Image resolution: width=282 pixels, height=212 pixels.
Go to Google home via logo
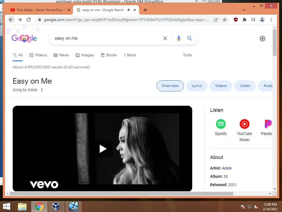click(x=24, y=38)
